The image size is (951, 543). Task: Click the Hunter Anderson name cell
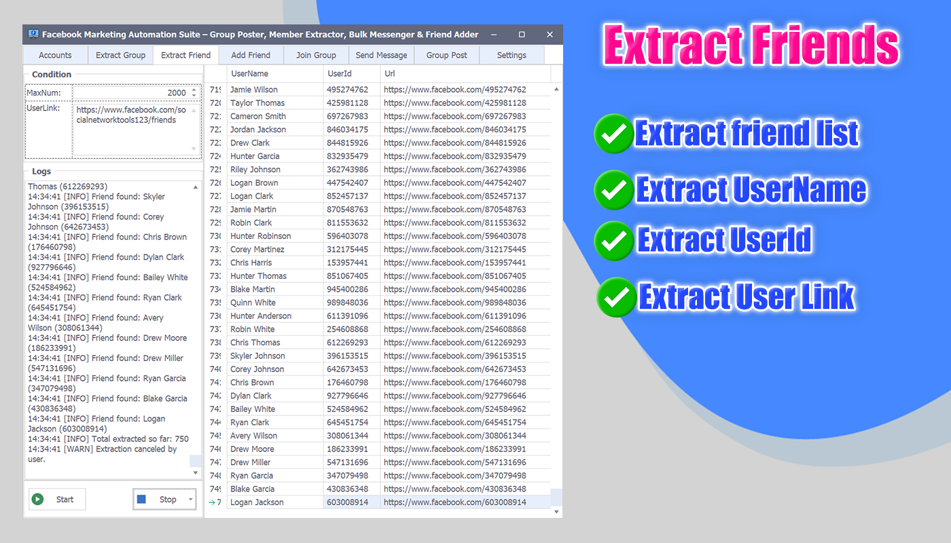(x=275, y=316)
